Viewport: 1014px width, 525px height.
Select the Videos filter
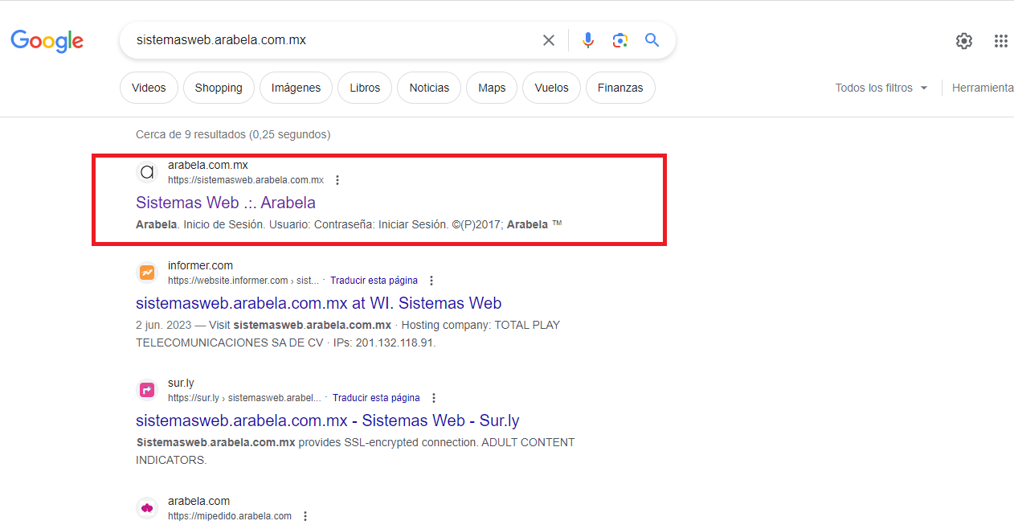(149, 88)
